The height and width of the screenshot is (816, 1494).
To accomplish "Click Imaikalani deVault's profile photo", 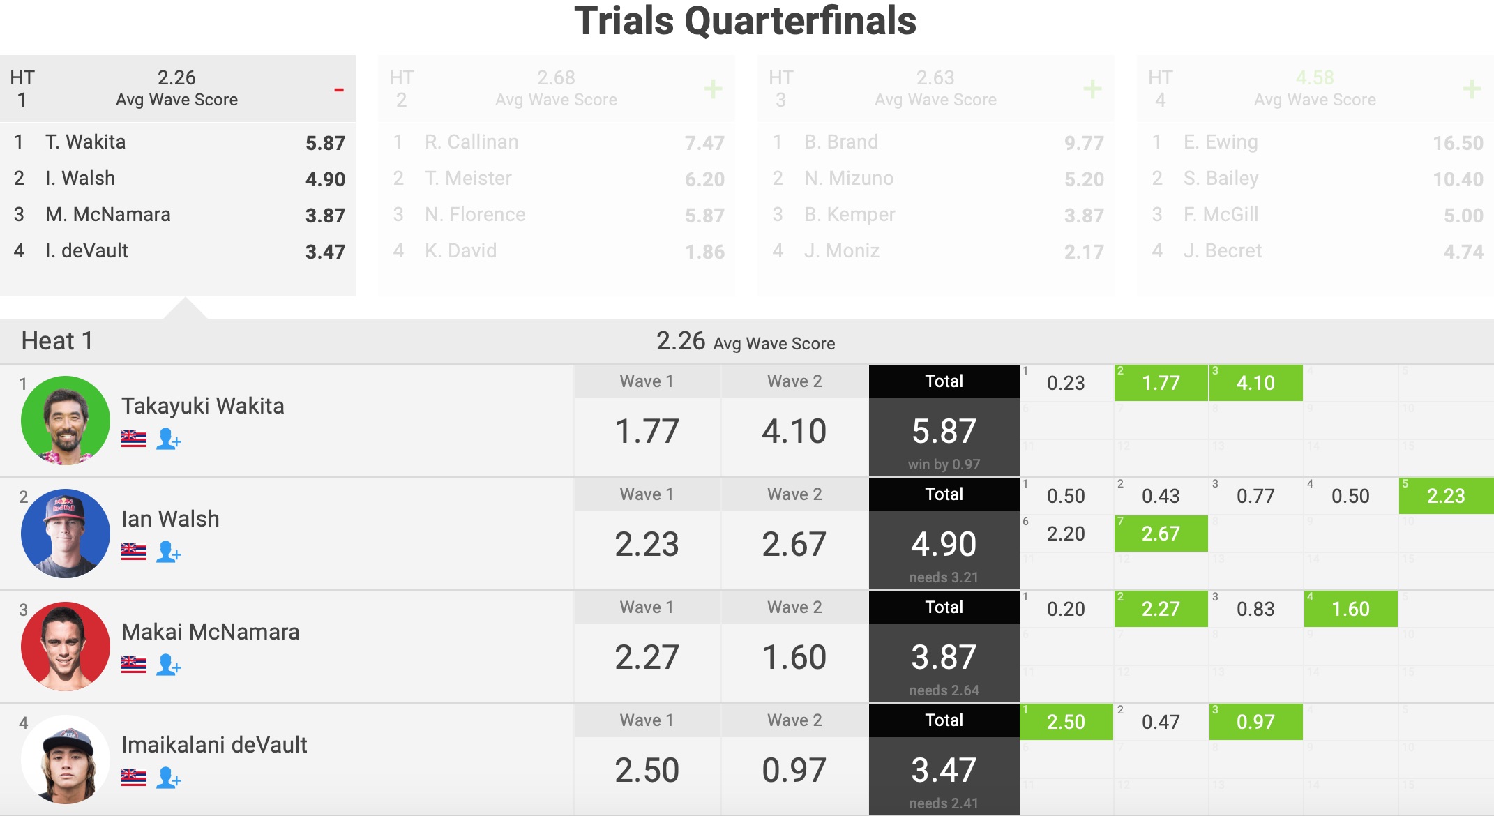I will point(66,760).
